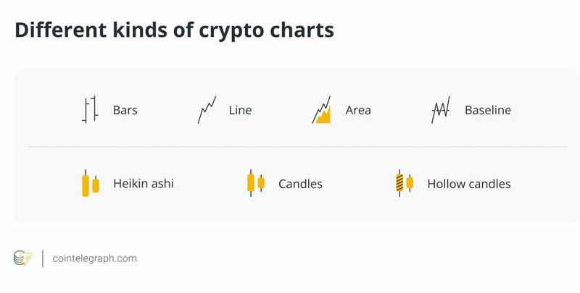Choose the Baseline chart icon
Image resolution: width=580 pixels, height=293 pixels.
[441, 110]
